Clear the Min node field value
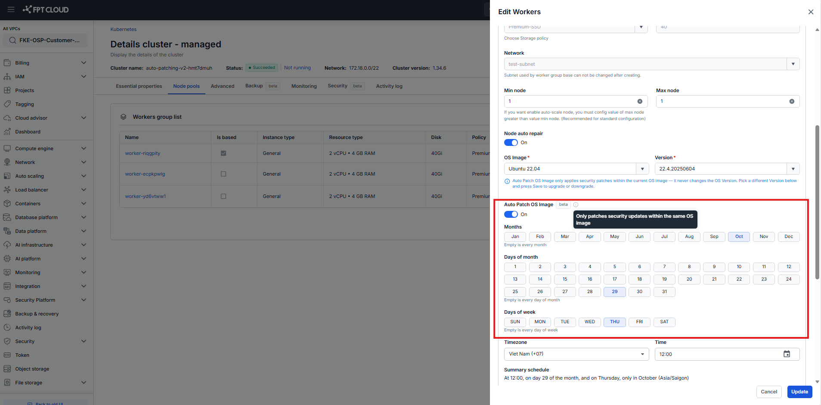Viewport: 821px width, 405px height. pyautogui.click(x=640, y=102)
